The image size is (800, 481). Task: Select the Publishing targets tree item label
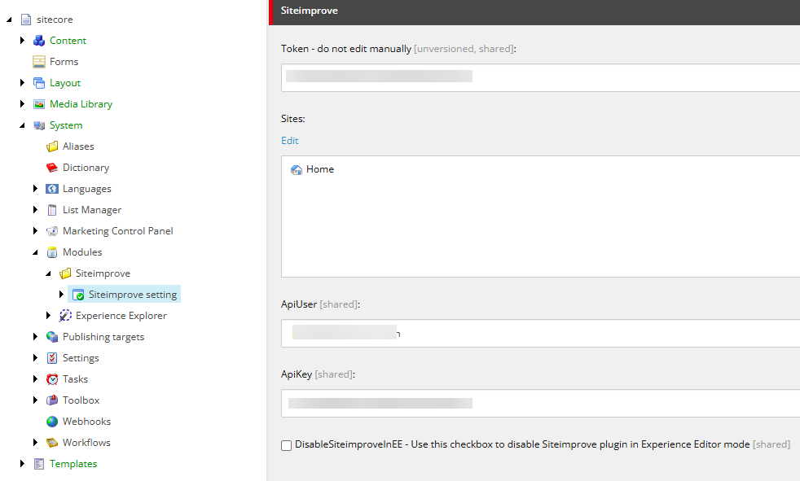(103, 337)
